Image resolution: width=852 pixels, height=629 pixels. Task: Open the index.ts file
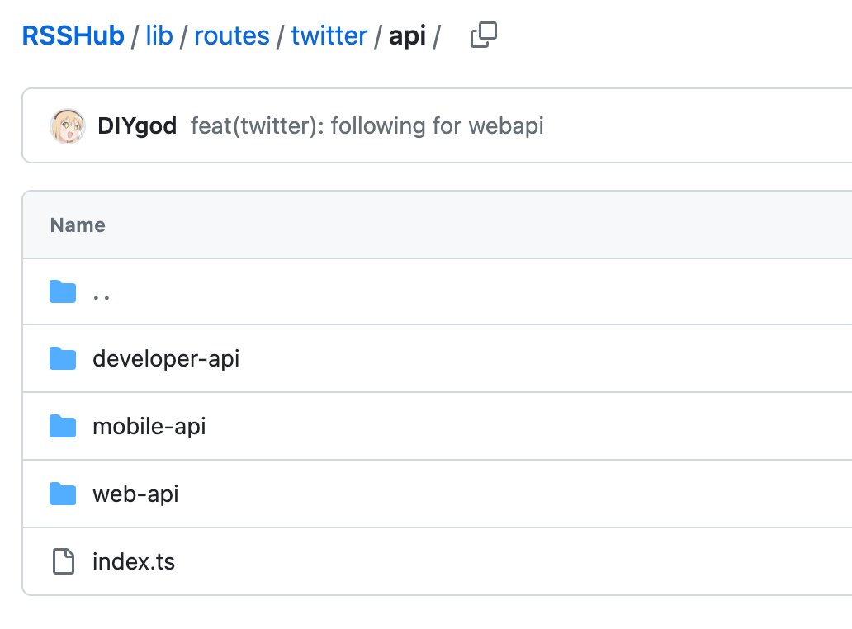pyautogui.click(x=134, y=561)
